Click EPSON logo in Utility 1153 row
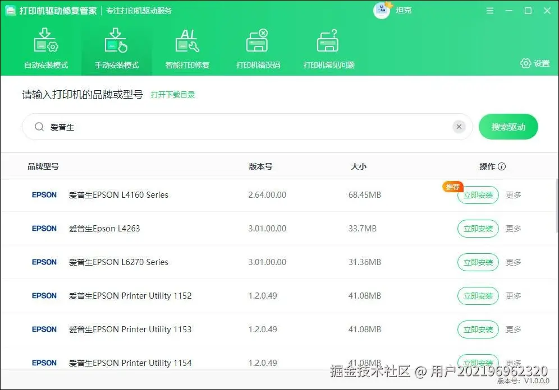559x390 pixels. pyautogui.click(x=44, y=329)
